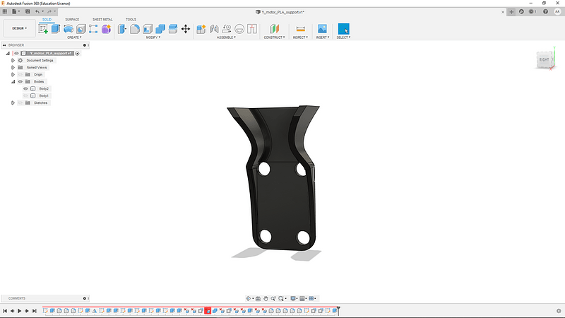The height and width of the screenshot is (318, 565).
Task: Collapse the Bodies folder
Action: coord(13,81)
